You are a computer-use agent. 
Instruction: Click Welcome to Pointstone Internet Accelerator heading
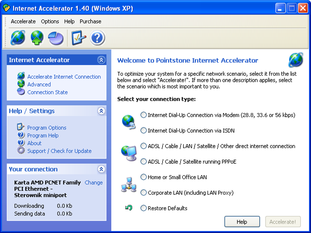[x=188, y=60]
